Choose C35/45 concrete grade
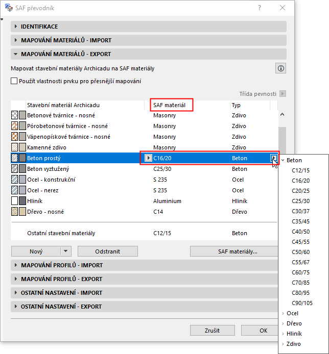The height and width of the screenshot is (354, 329). coord(300,221)
